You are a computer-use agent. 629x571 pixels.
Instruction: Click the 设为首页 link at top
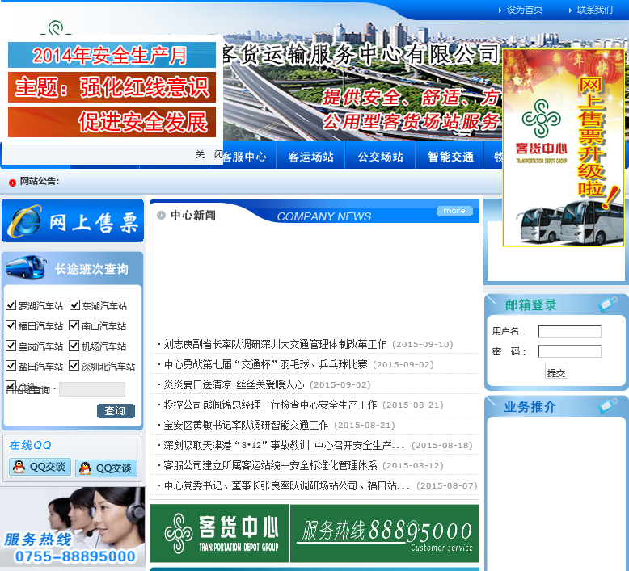524,10
